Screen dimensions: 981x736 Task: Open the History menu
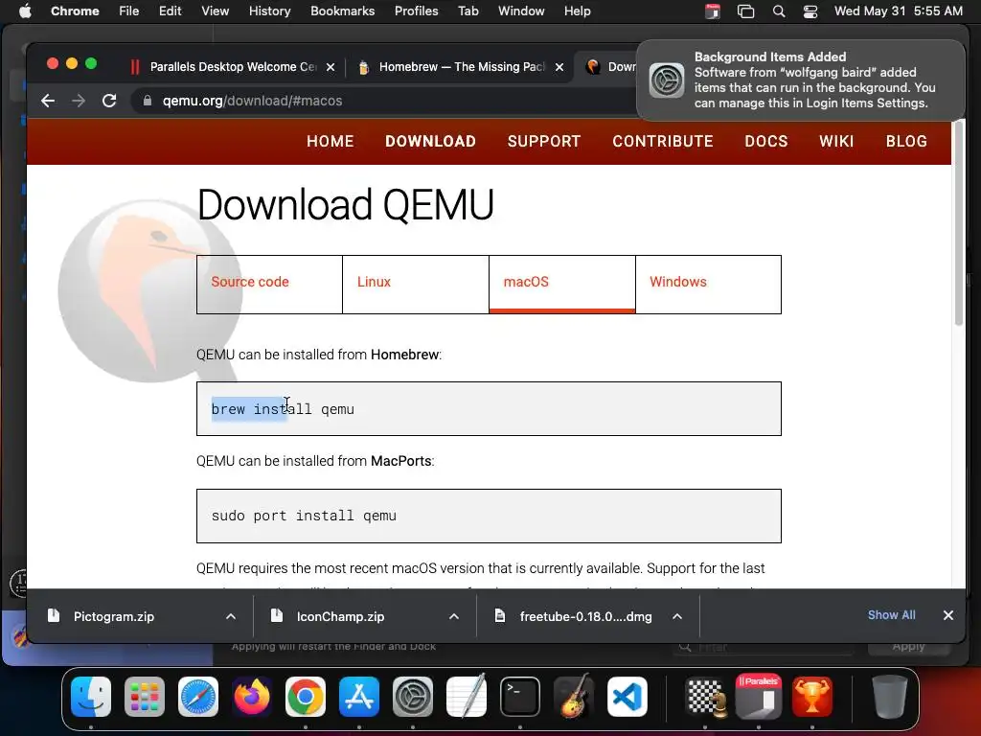click(x=269, y=11)
